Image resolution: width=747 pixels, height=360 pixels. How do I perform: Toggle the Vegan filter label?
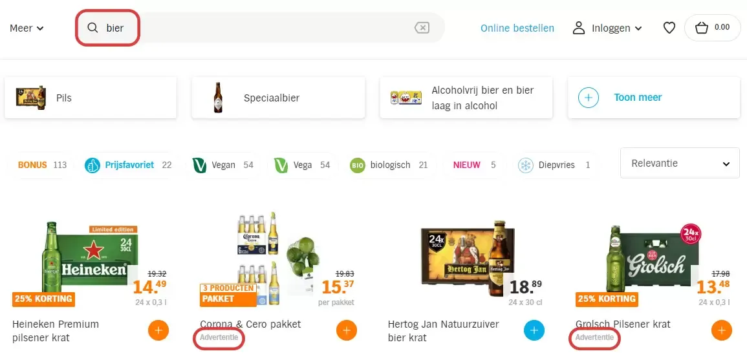pyautogui.click(x=223, y=165)
